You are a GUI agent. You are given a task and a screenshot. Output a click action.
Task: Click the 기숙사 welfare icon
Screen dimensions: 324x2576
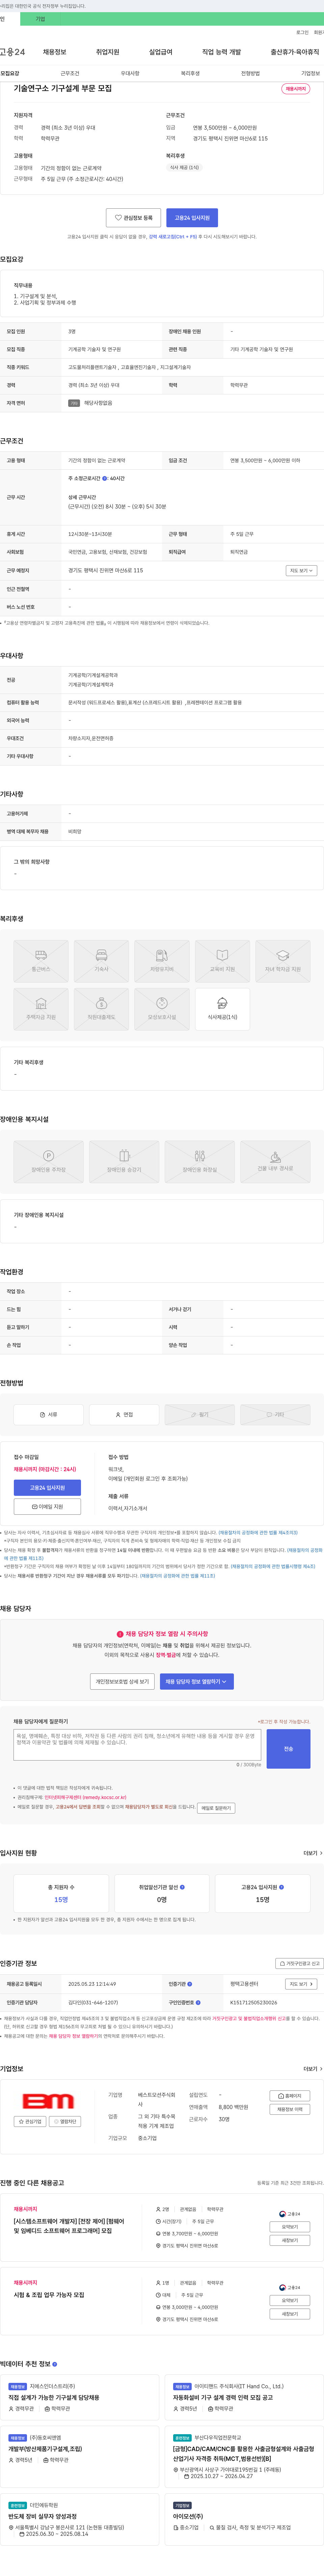point(101,961)
